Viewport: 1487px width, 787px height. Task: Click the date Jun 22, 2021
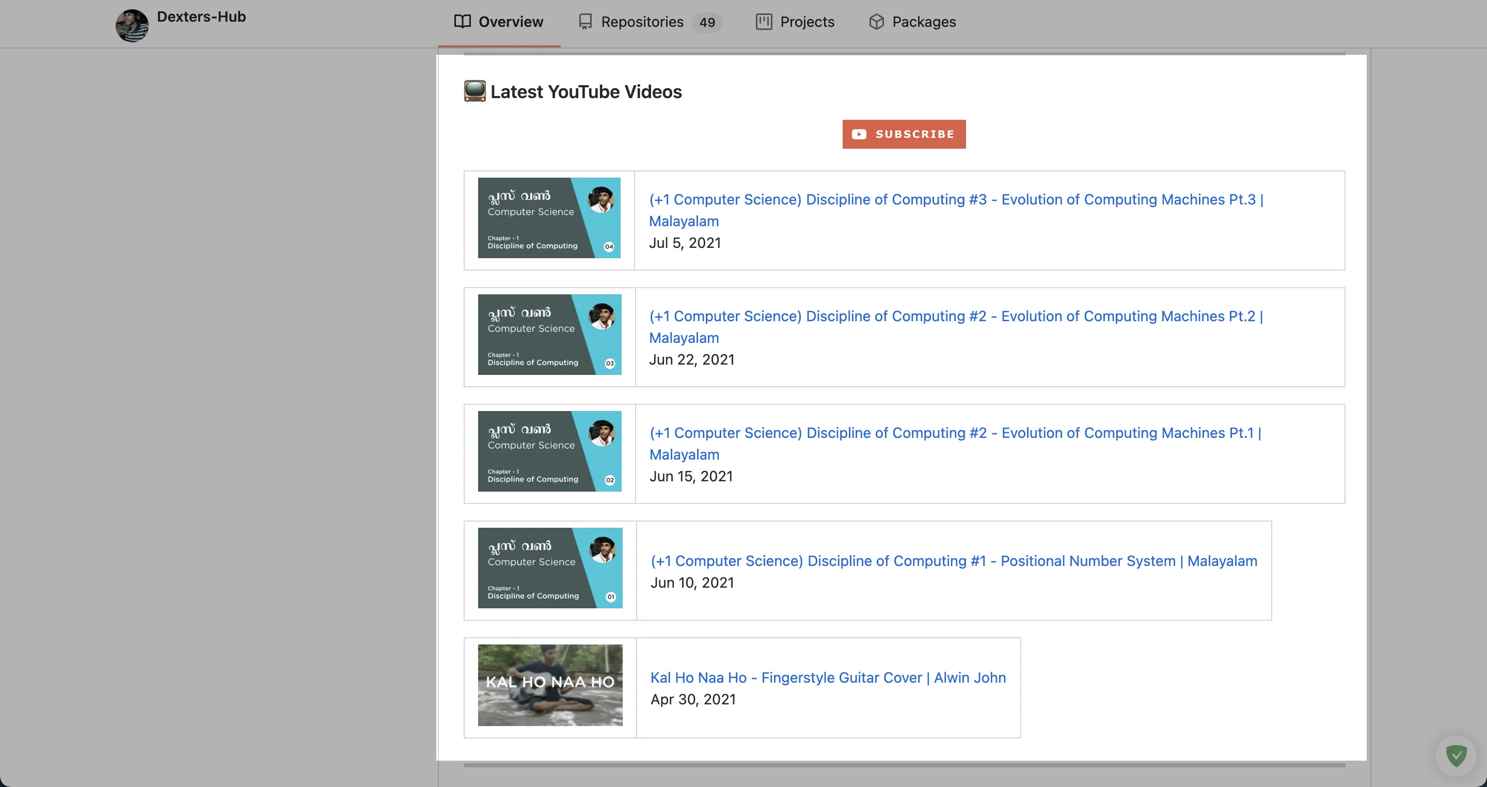point(691,359)
